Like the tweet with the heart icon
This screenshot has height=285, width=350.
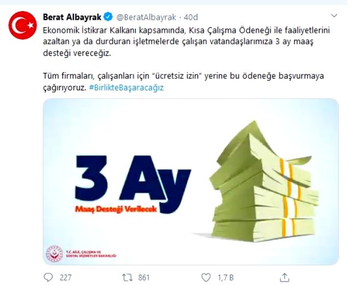[x=206, y=277]
